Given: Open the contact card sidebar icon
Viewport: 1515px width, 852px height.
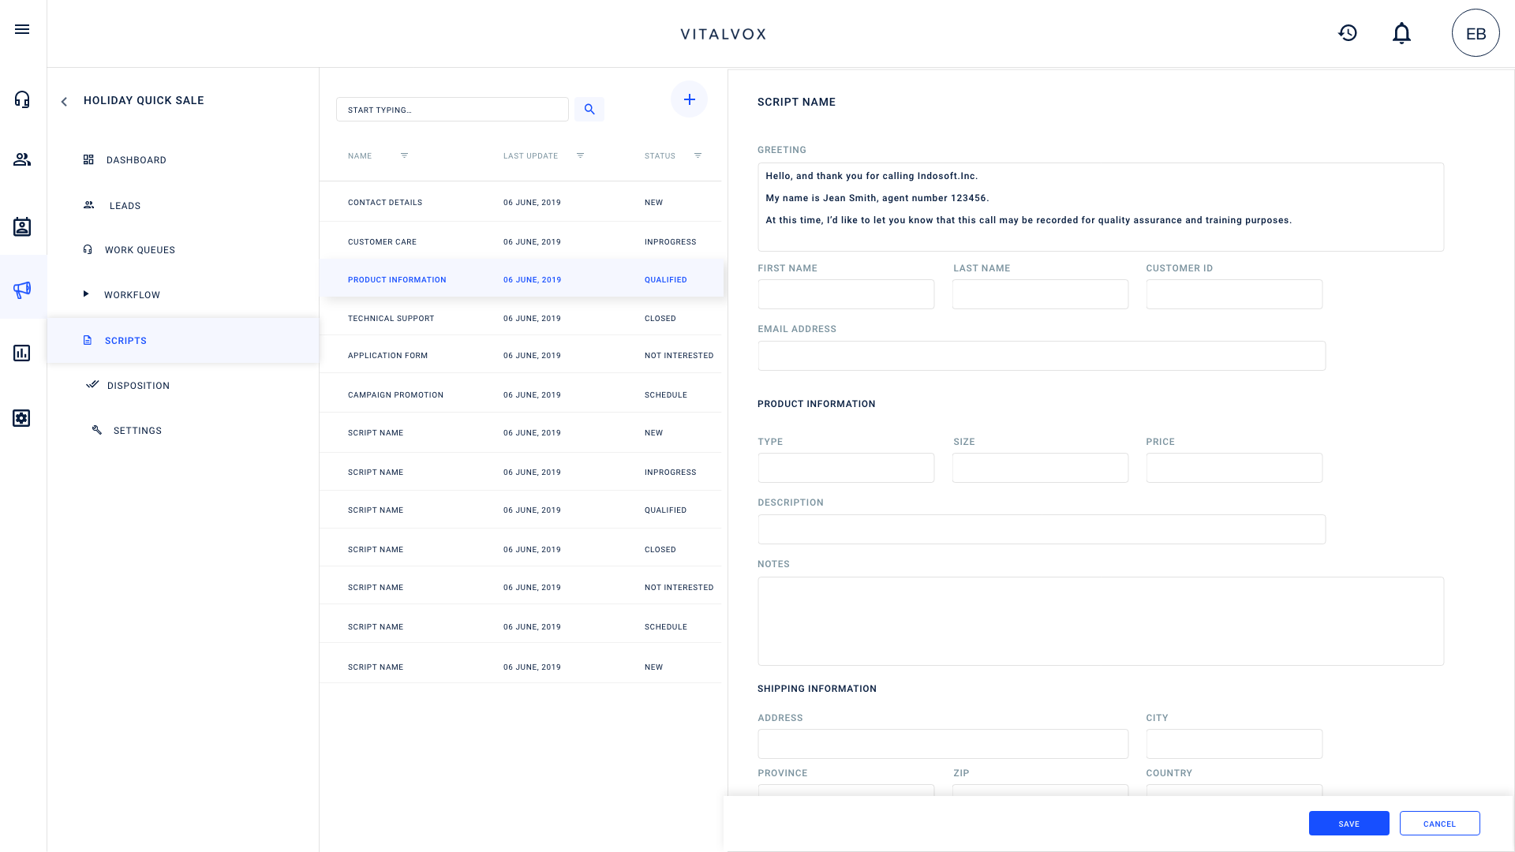Looking at the screenshot, I should click(22, 227).
